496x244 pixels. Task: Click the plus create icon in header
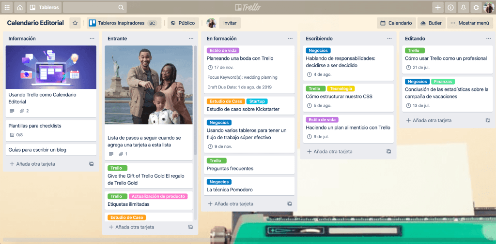[438, 7]
